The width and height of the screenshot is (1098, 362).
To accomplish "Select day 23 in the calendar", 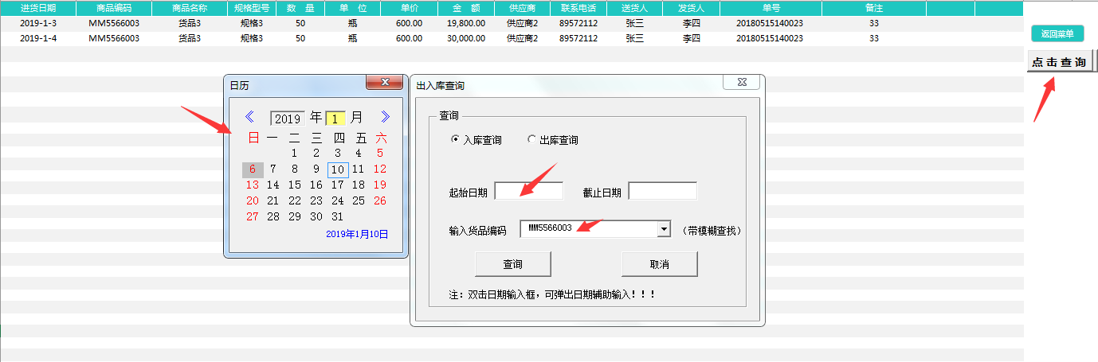I will (316, 200).
